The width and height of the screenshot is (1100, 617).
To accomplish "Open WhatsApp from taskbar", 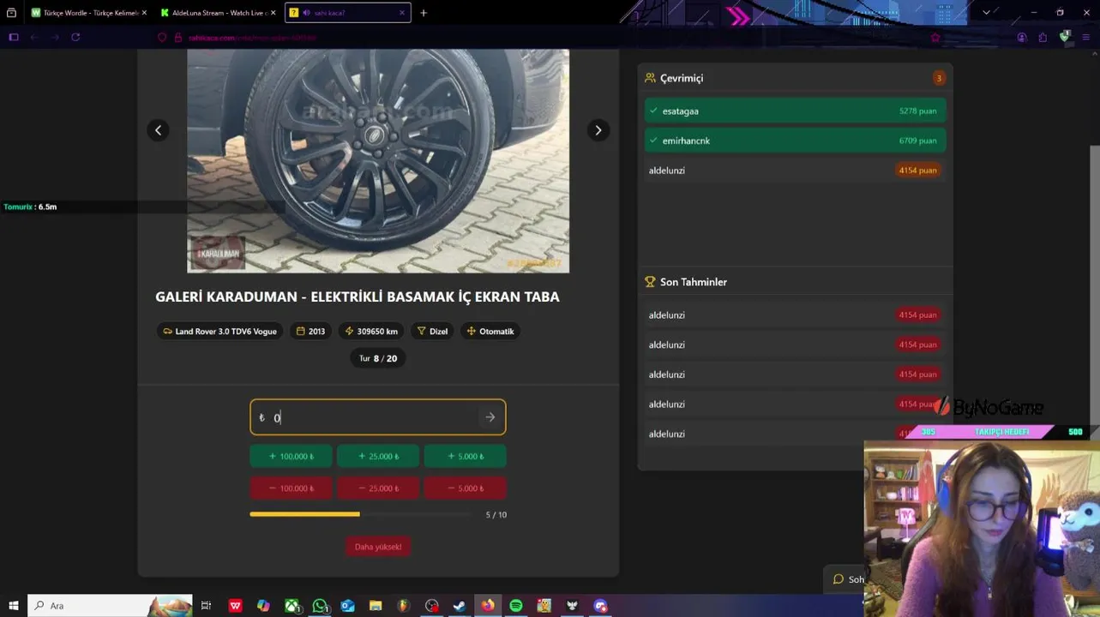I will click(x=320, y=606).
